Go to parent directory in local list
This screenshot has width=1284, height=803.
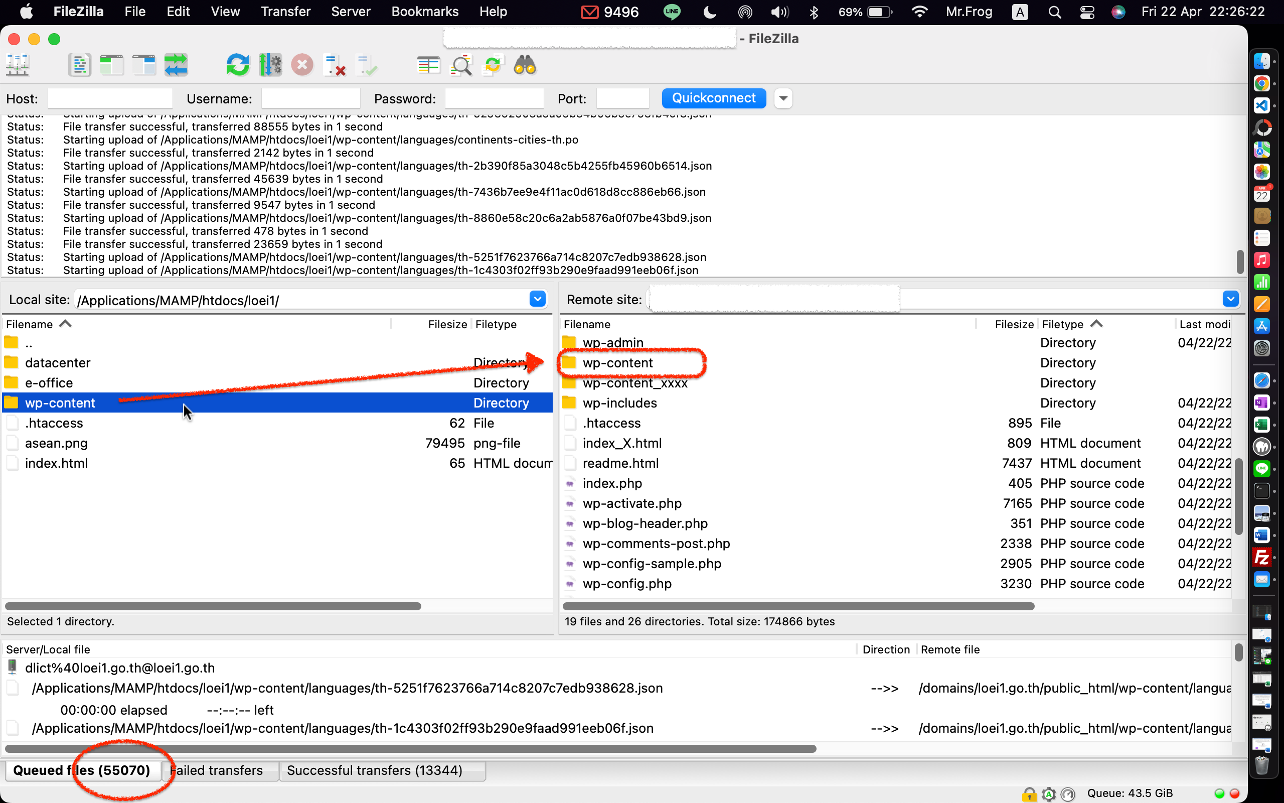pos(277,343)
